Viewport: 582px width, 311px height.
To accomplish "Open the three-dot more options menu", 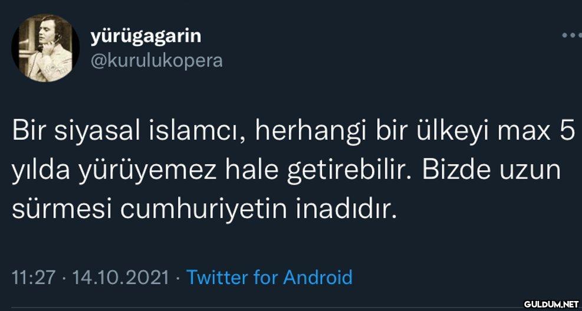I will coord(571,35).
